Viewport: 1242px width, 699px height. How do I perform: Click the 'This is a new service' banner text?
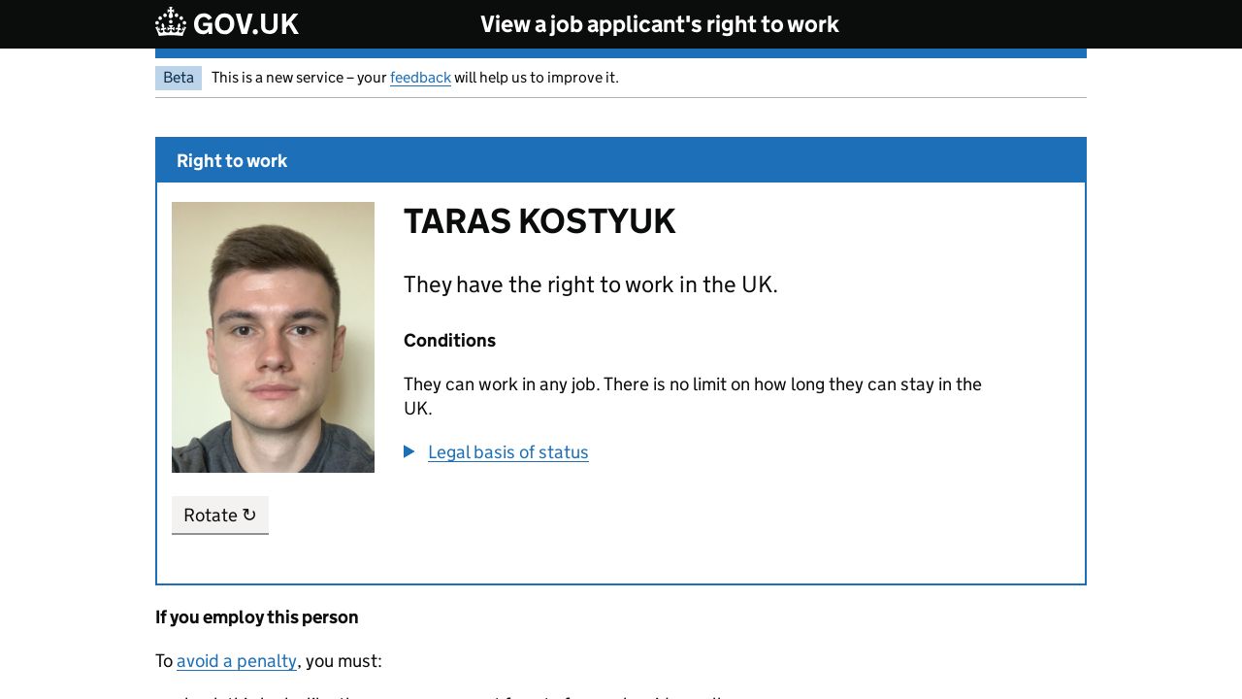[298, 78]
